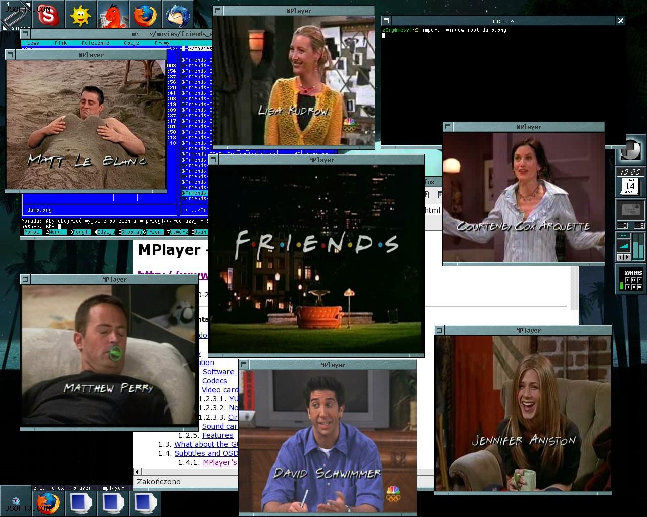Click the Features link in the docs
Viewport: 647px width, 517px height.
tap(218, 435)
